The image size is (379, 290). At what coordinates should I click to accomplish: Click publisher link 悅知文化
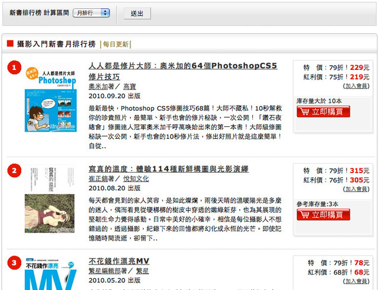(x=136, y=179)
